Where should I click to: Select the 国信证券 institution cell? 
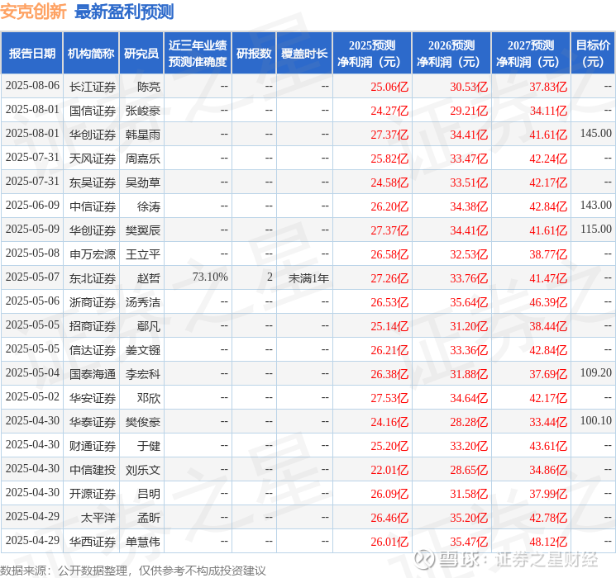tap(93, 111)
